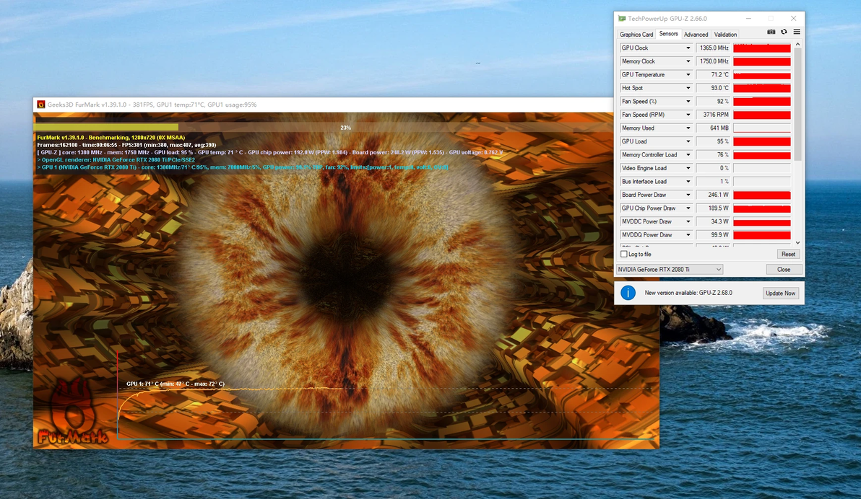The width and height of the screenshot is (861, 499).
Task: Click the FurMark 23% benchmark progress bar
Action: point(346,127)
